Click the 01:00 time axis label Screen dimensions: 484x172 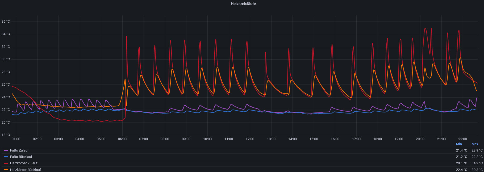tap(16, 139)
